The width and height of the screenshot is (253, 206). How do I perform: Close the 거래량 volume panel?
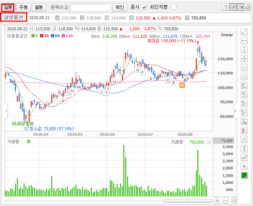209,142
